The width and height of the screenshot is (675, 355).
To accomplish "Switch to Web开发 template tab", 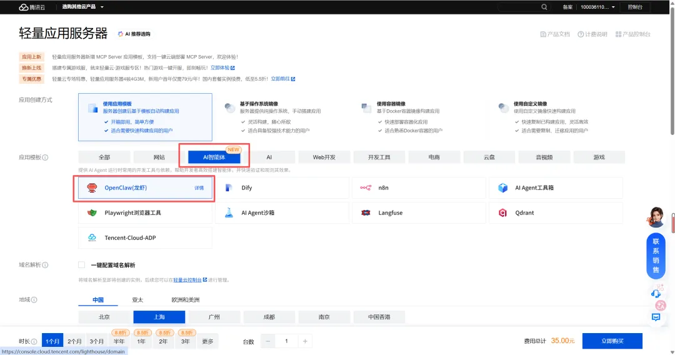I will pos(324,157).
